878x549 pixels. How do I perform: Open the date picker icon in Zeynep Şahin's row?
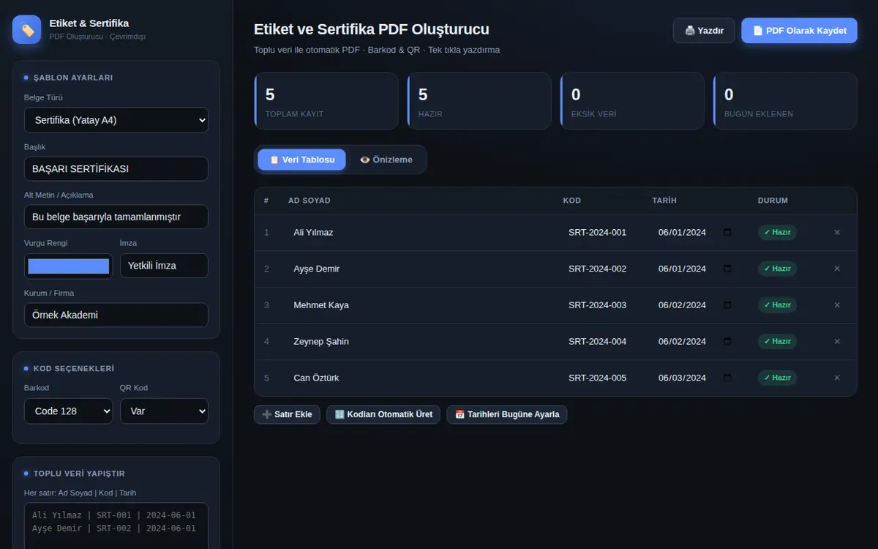point(727,341)
